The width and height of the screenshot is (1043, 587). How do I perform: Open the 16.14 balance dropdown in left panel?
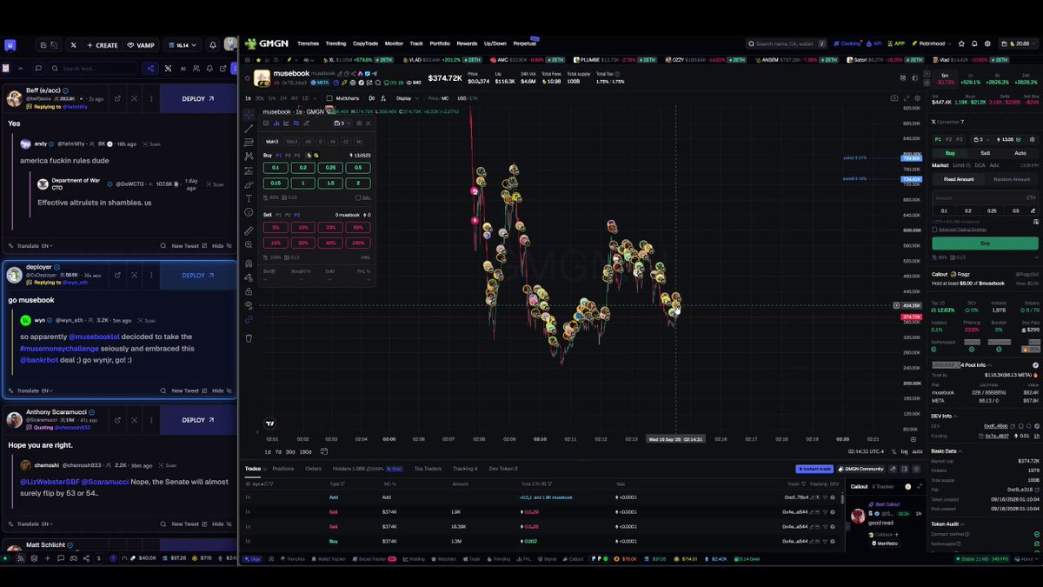click(x=183, y=45)
